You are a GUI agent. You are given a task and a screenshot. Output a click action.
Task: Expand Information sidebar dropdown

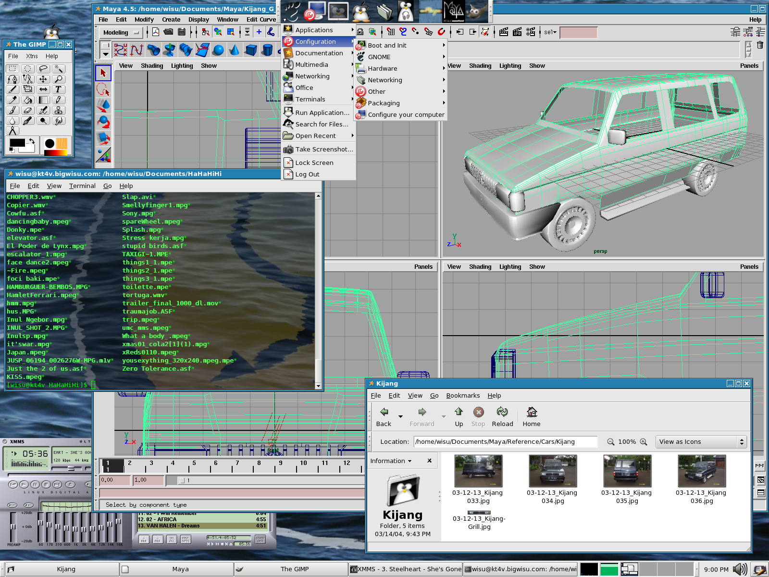(x=391, y=461)
